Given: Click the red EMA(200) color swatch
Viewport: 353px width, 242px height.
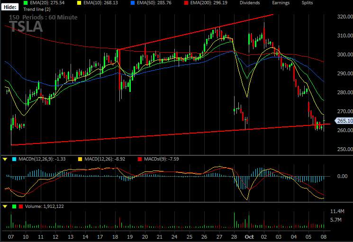Looking at the screenshot, I should [186, 3].
